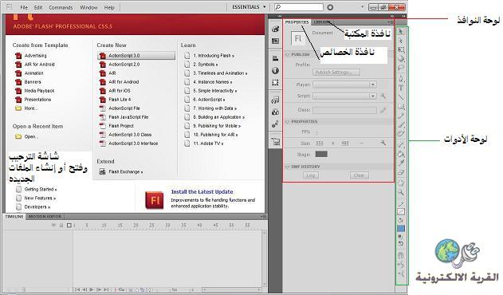The image size is (503, 295).
Task: Select the Paint Bucket tool
Action: coord(401,155)
